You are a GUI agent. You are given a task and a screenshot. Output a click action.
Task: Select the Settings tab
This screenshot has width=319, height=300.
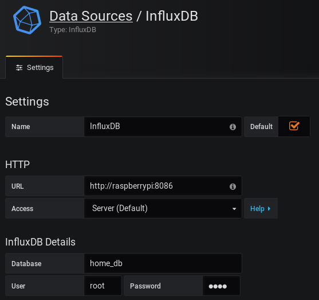click(34, 67)
